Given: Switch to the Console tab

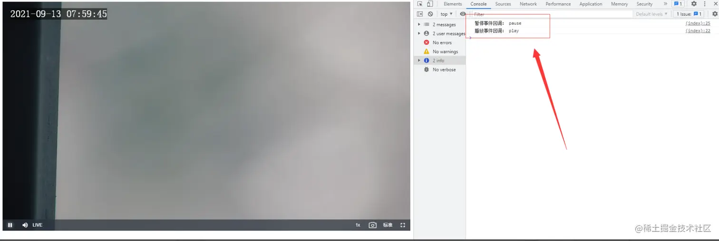Looking at the screenshot, I should pyautogui.click(x=478, y=4).
